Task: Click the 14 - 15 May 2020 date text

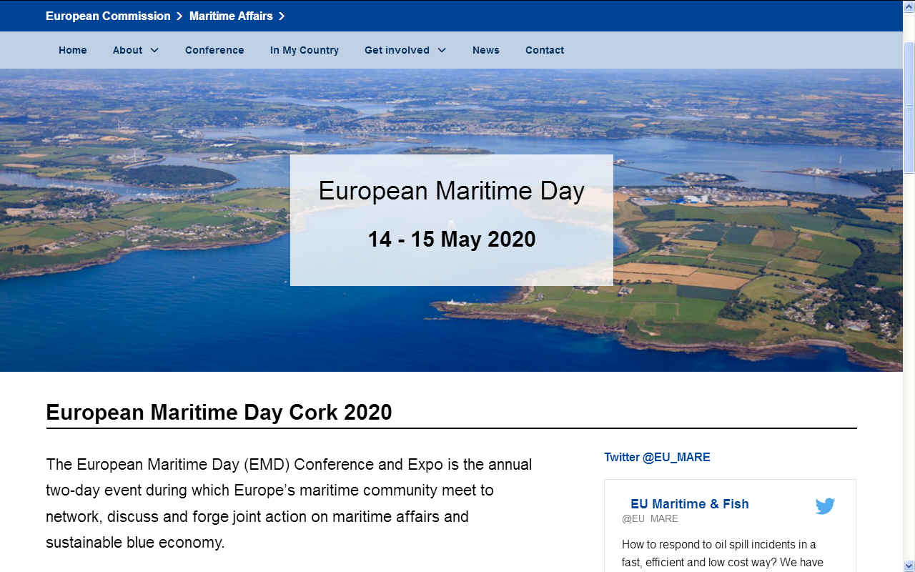Action: click(x=452, y=239)
